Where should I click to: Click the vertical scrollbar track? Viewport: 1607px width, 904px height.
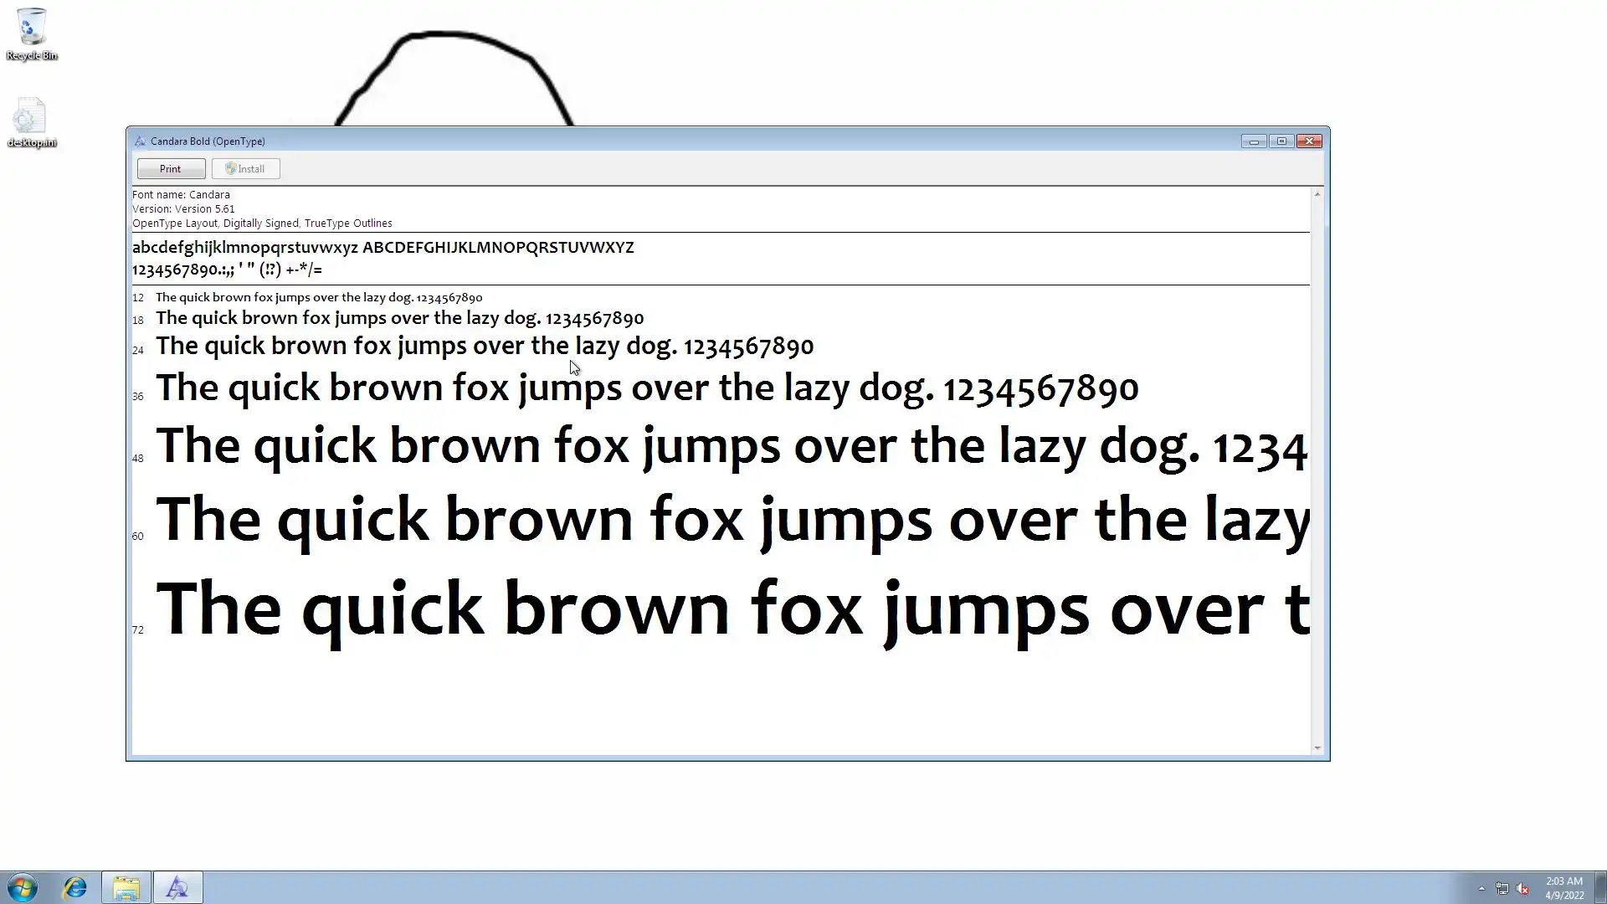click(1317, 469)
